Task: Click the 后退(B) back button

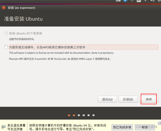Action: 128,99
